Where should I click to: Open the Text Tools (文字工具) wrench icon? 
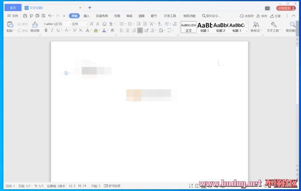[274, 25]
